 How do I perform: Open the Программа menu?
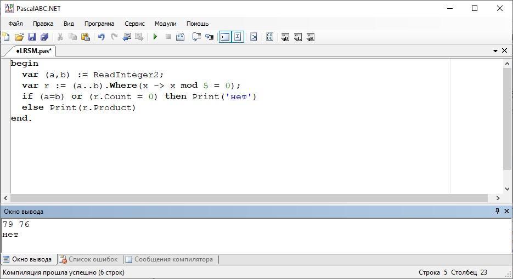tap(99, 24)
